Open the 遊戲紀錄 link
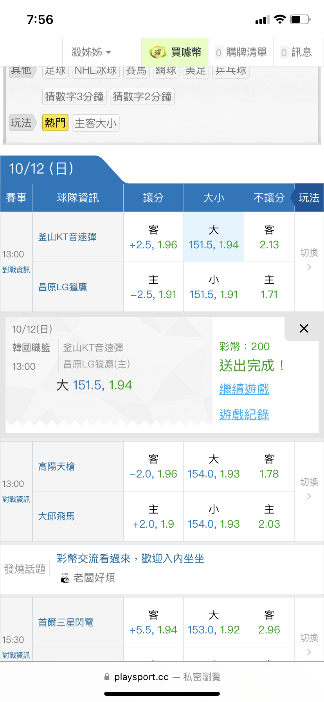The image size is (324, 702). [x=244, y=414]
